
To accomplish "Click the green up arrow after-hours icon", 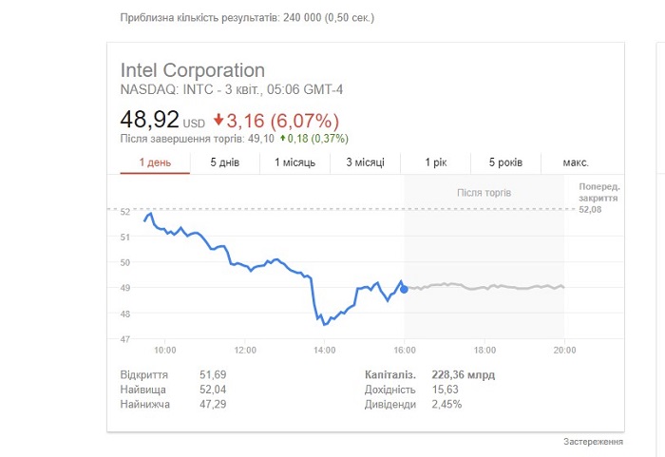I will [x=282, y=138].
